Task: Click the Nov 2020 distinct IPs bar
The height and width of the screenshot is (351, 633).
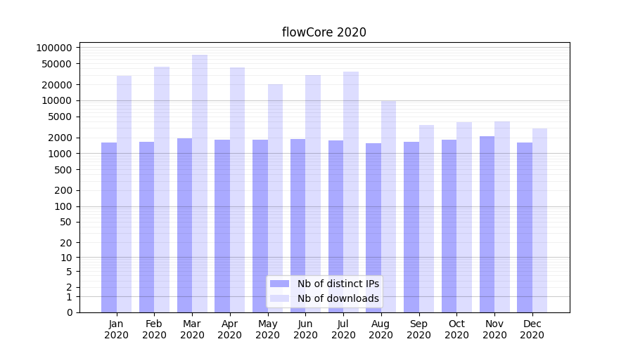Action: (487, 224)
